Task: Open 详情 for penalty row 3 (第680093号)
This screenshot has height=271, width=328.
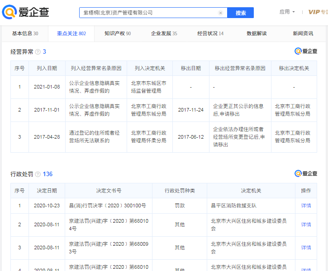Action: 306,248
